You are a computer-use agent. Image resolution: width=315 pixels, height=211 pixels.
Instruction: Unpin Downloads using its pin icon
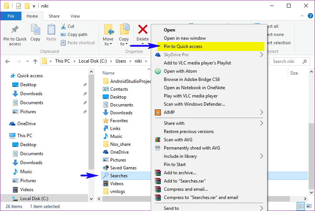(85, 94)
